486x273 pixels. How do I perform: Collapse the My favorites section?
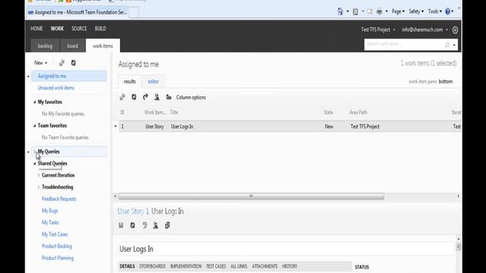point(35,102)
